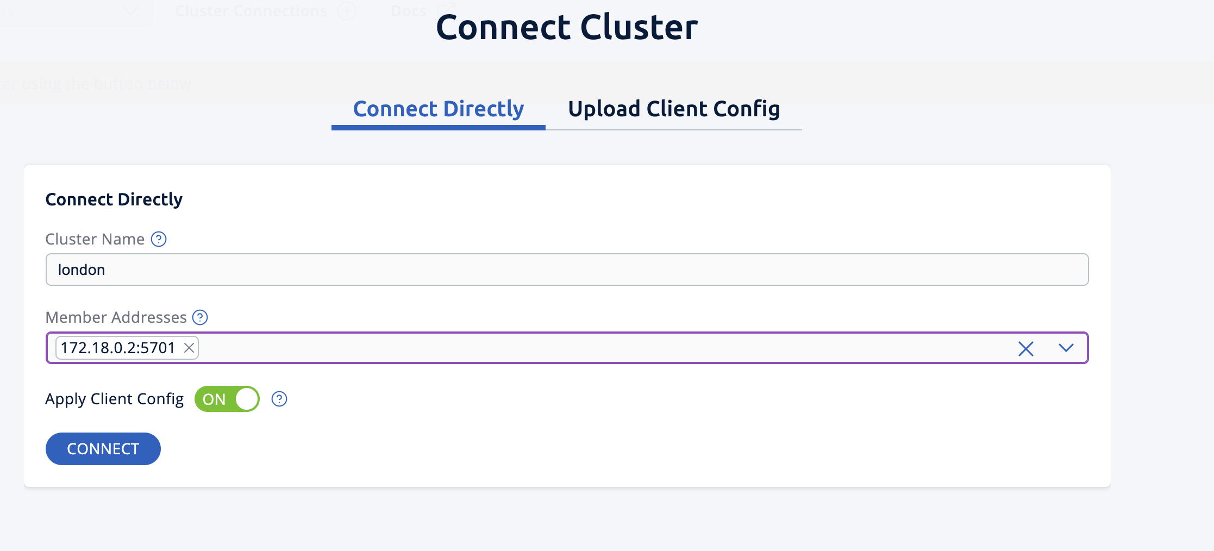Click the Apply Client Config help icon
The width and height of the screenshot is (1214, 551).
click(279, 399)
